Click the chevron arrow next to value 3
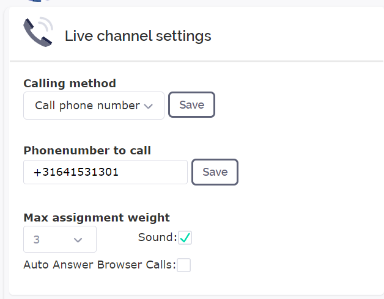384x299 pixels. [78, 240]
